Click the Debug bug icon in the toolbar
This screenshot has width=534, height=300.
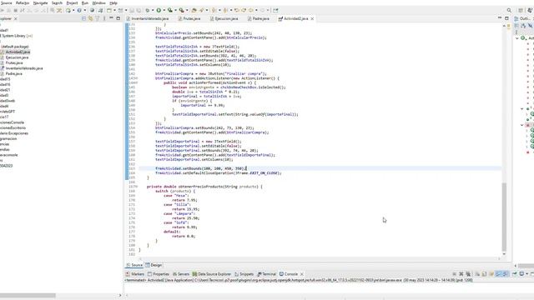pyautogui.click(x=148, y=10)
